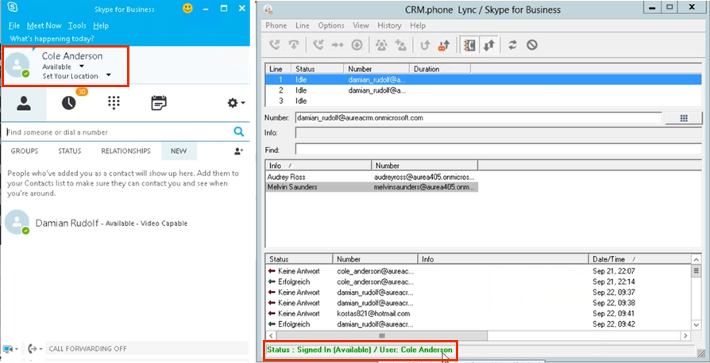Toggle the up-down arrows history icon
The image size is (710, 363).
coord(488,44)
